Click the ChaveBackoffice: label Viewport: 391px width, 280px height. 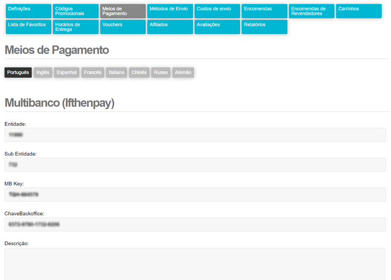click(24, 214)
